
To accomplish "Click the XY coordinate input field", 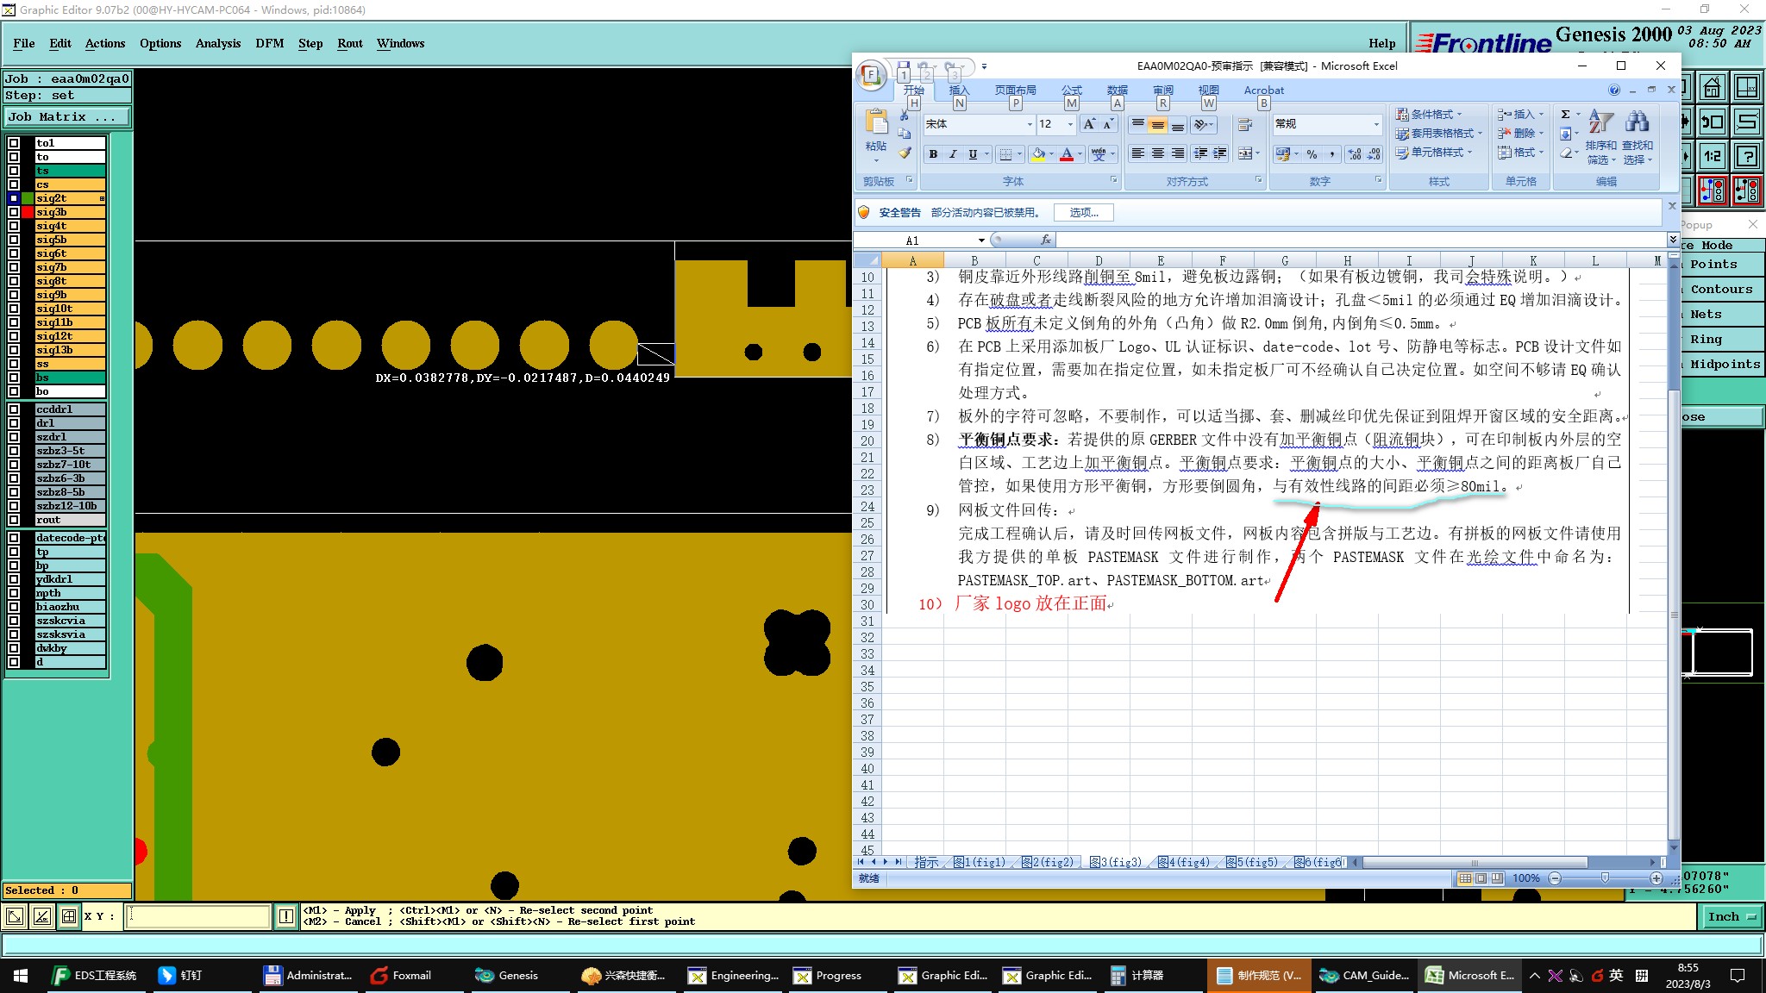I will click(x=198, y=916).
